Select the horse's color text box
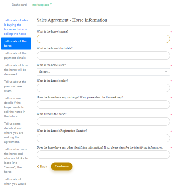The width and height of the screenshot is (176, 186). tap(103, 88)
